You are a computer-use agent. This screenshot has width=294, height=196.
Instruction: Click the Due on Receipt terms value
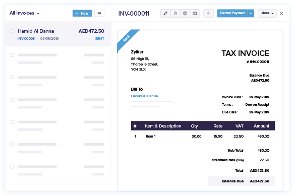pyautogui.click(x=257, y=105)
